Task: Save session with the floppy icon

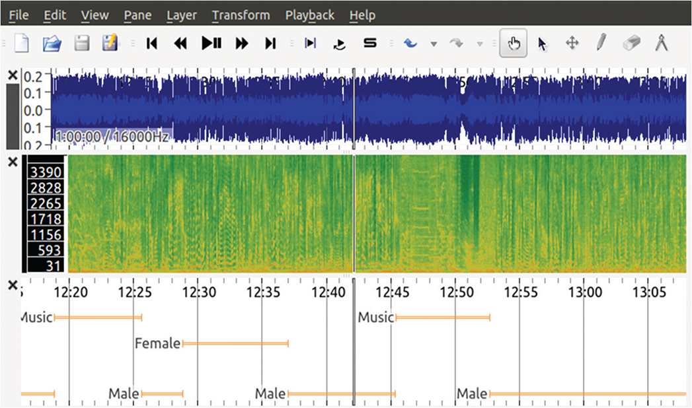Action: pyautogui.click(x=82, y=43)
